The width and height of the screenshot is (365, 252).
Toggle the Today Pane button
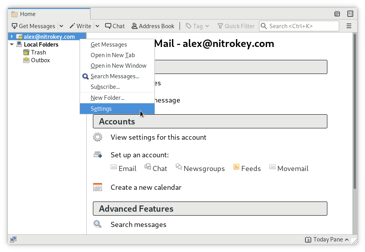327,239
